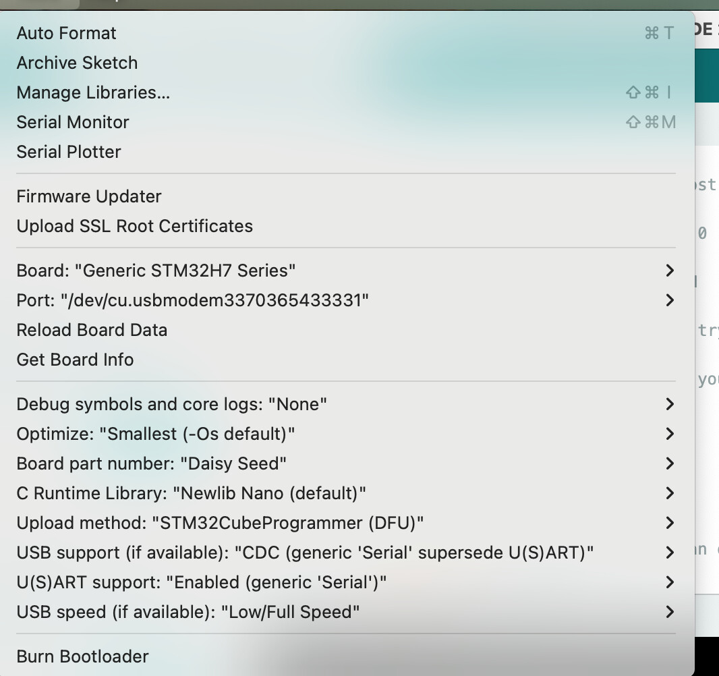Select Get Board Info
The height and width of the screenshot is (676, 719).
[x=75, y=360]
